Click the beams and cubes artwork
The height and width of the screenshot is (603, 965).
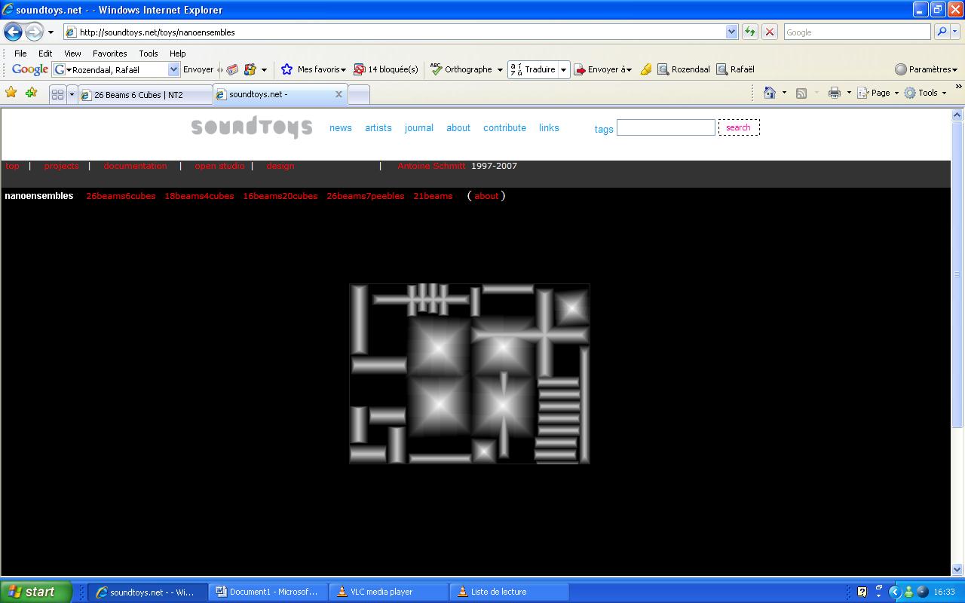pos(469,373)
